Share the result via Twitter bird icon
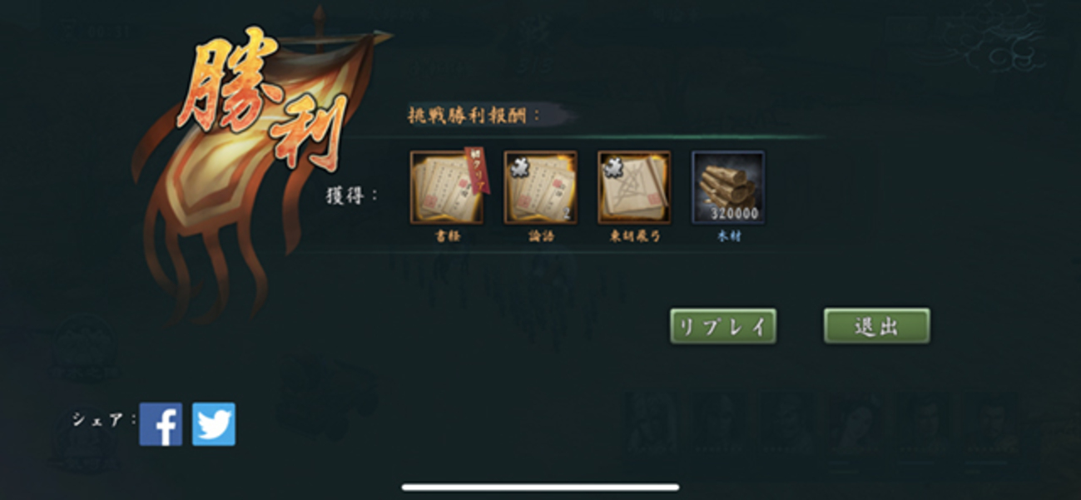This screenshot has height=500, width=1081. [x=214, y=424]
